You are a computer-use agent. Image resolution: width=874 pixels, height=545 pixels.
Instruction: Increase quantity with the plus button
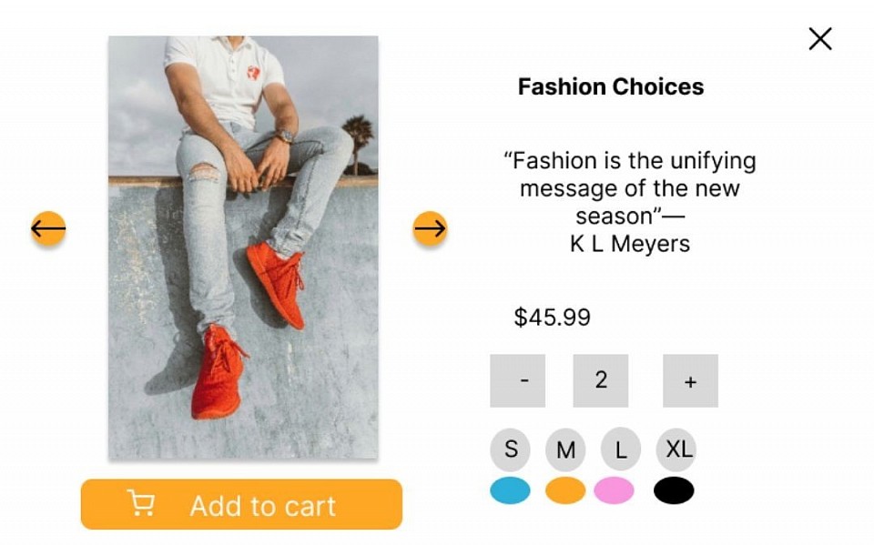pyautogui.click(x=690, y=380)
